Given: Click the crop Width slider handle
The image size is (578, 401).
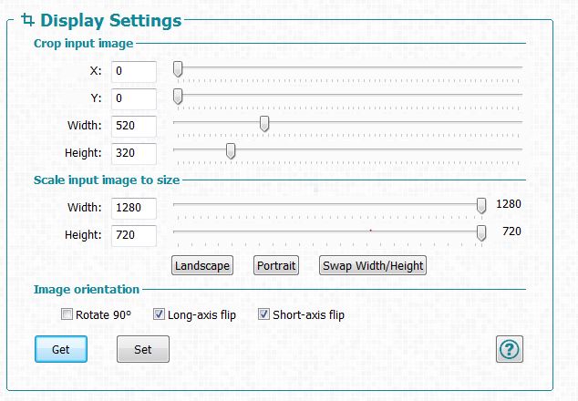Looking at the screenshot, I should (264, 124).
